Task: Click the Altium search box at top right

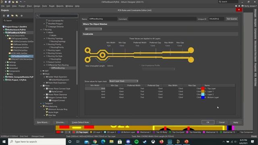Action: tap(228, 2)
